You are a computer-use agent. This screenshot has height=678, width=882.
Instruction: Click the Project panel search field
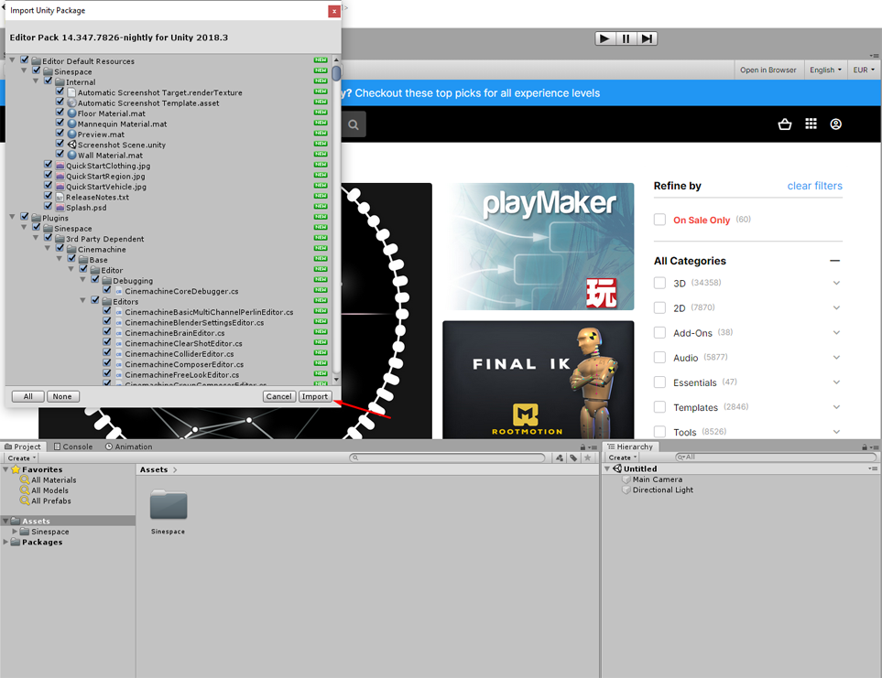(448, 457)
